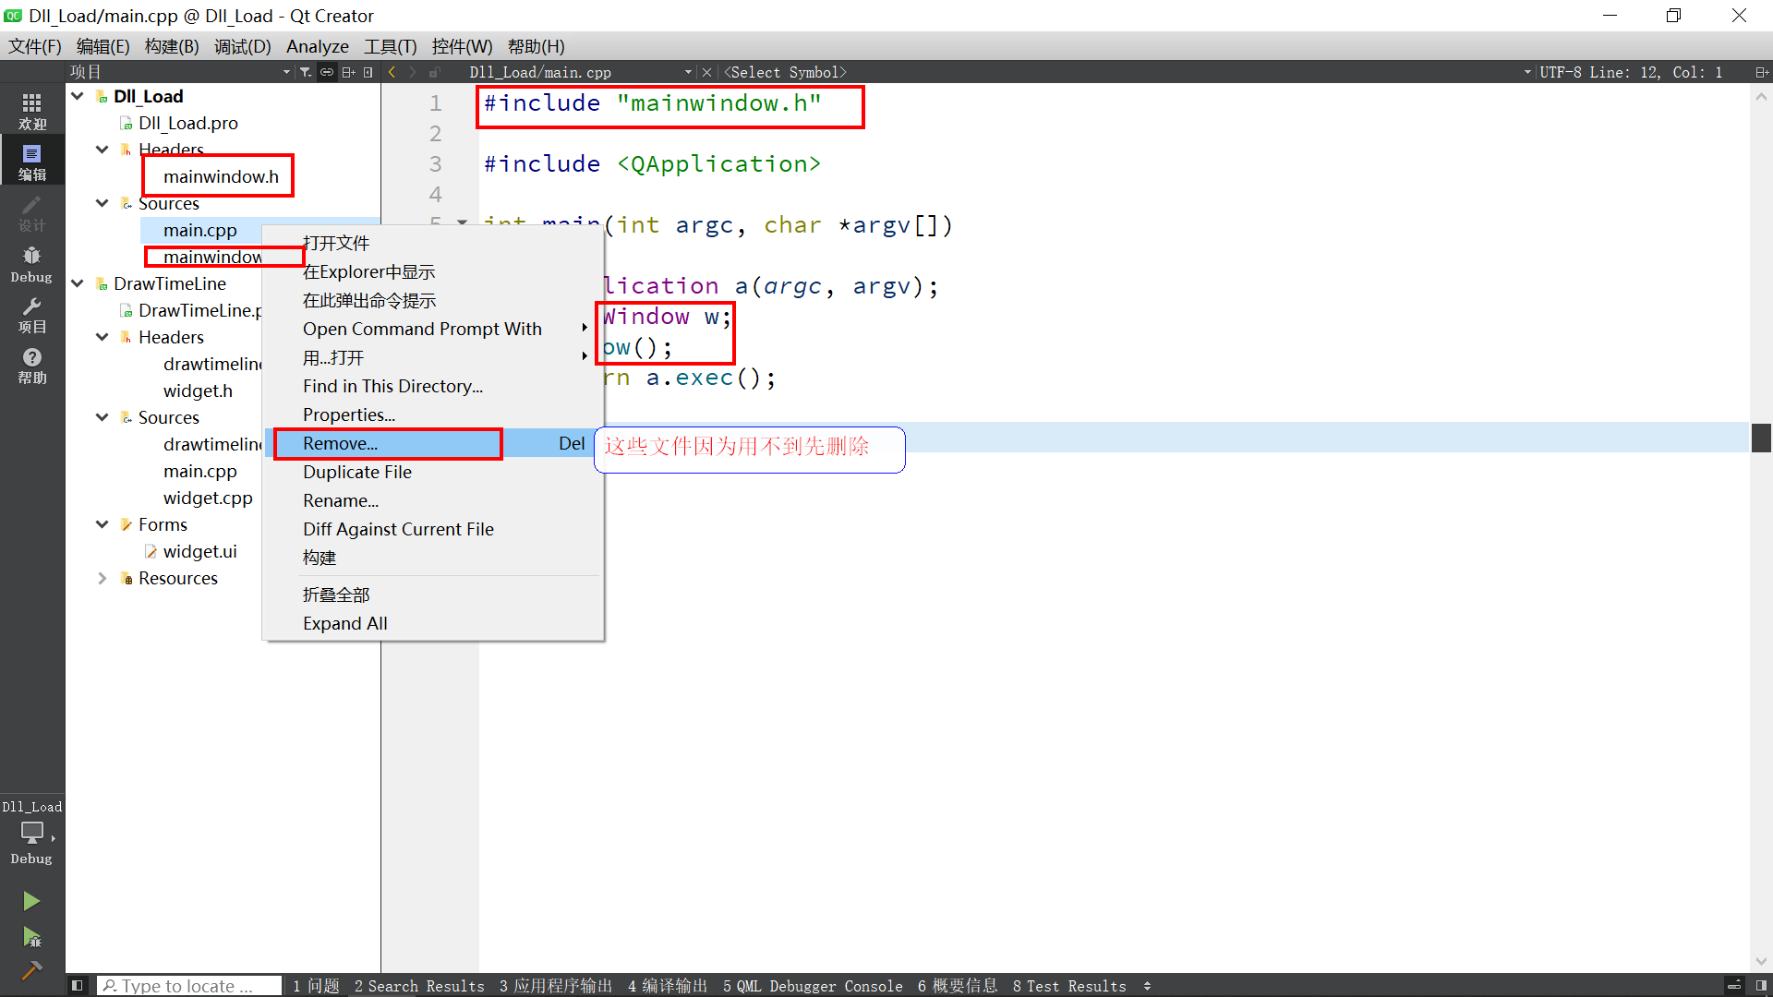Open the Analyze menu
The width and height of the screenshot is (1773, 997).
click(x=317, y=46)
